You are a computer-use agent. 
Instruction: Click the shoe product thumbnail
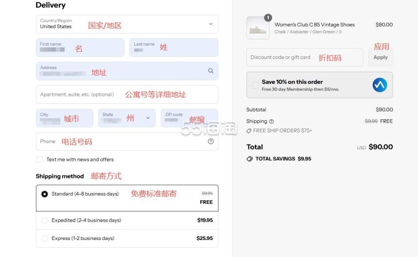click(258, 28)
